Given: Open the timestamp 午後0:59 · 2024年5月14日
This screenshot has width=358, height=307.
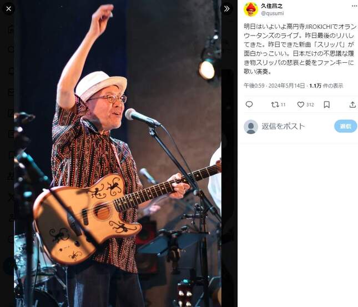Looking at the screenshot, I should 274,85.
